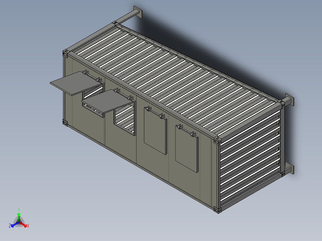Select the second open window flap
The height and width of the screenshot is (241, 322).
pos(107,101)
